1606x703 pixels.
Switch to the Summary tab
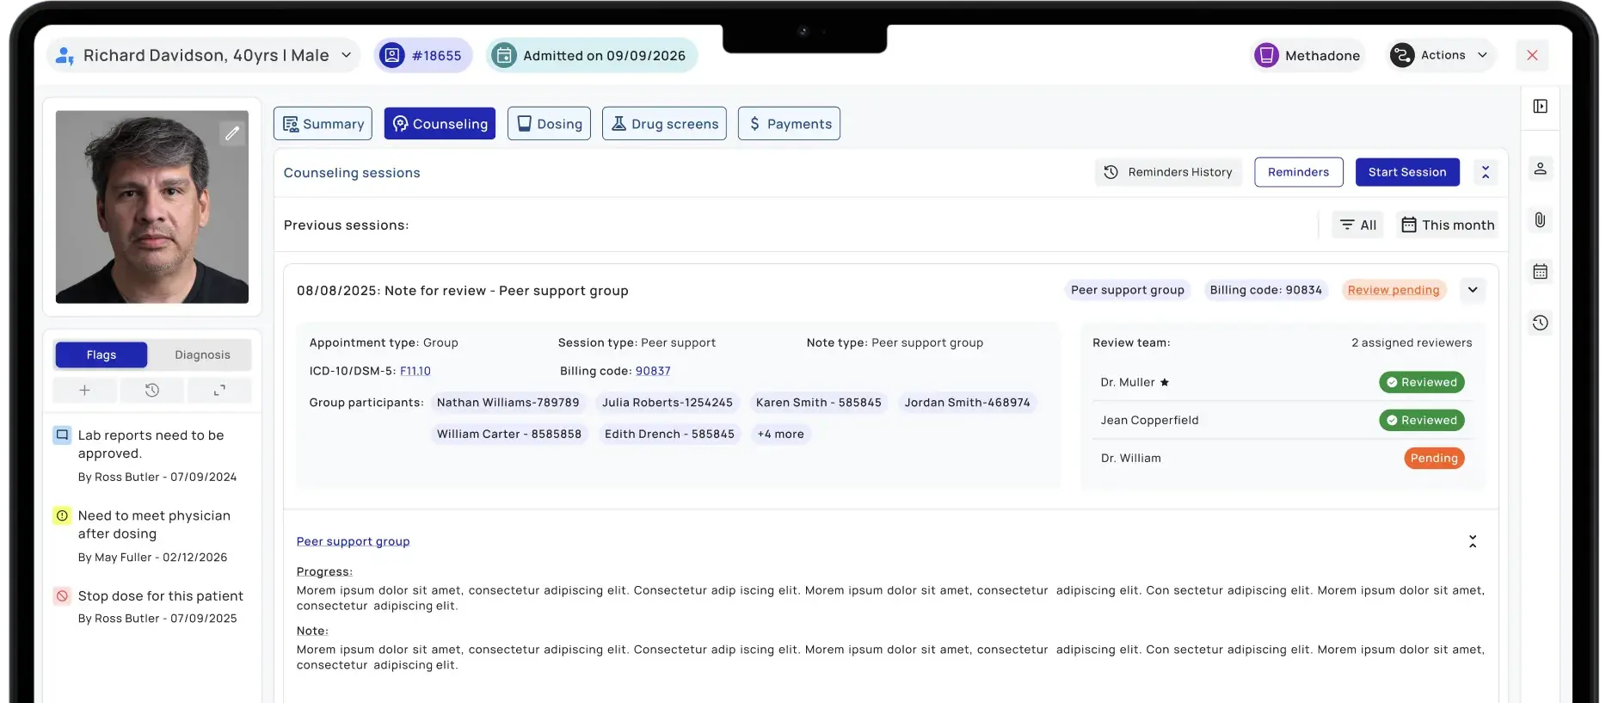pyautogui.click(x=323, y=124)
